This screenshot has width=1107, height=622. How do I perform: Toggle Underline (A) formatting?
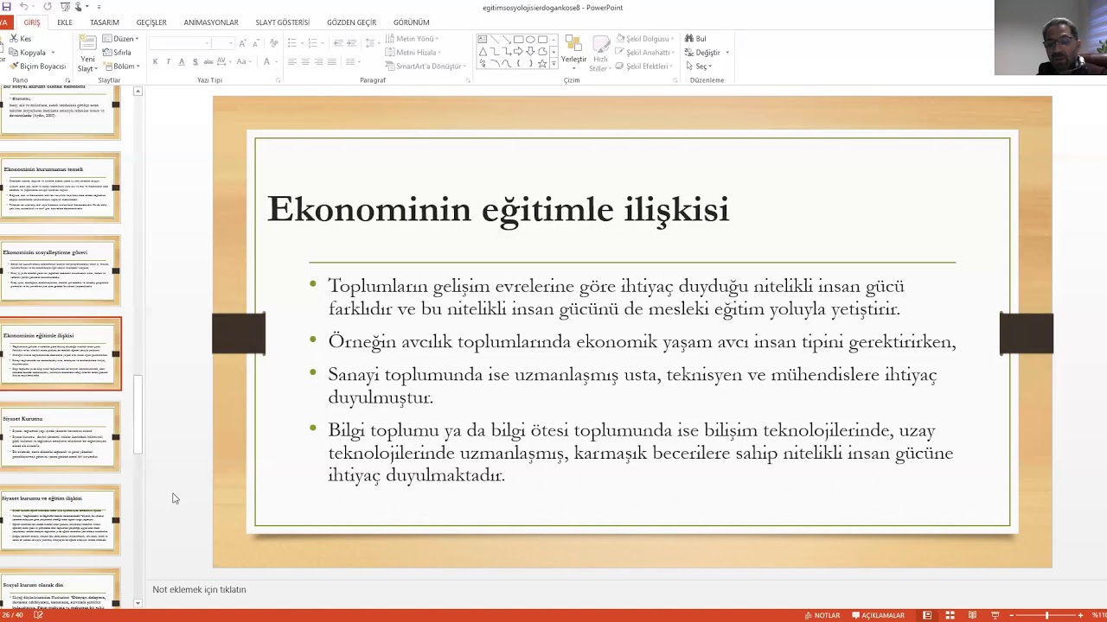coord(182,61)
